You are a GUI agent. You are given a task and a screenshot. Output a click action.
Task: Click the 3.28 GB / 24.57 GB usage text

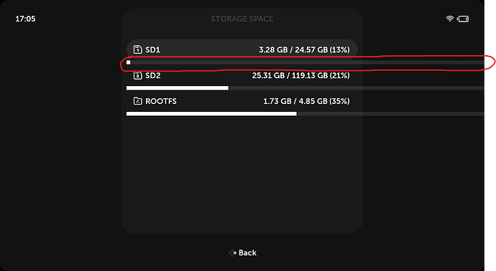coord(304,49)
